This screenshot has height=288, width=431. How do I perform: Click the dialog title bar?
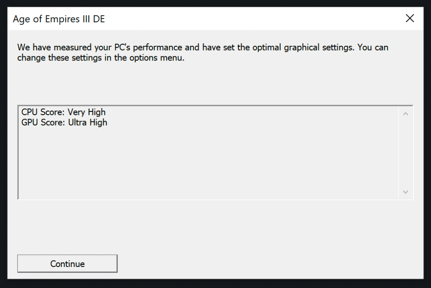[210, 18]
